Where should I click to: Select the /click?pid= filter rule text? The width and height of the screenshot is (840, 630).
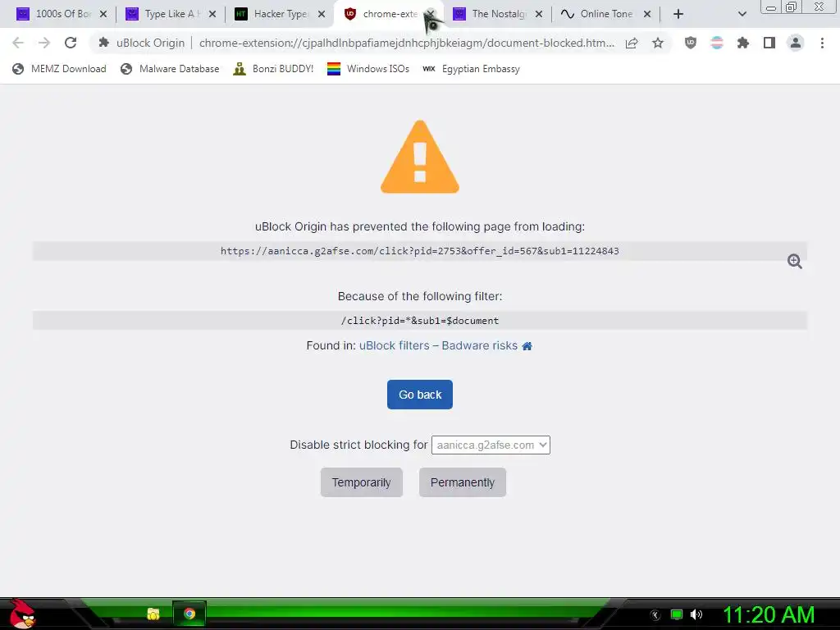419,321
